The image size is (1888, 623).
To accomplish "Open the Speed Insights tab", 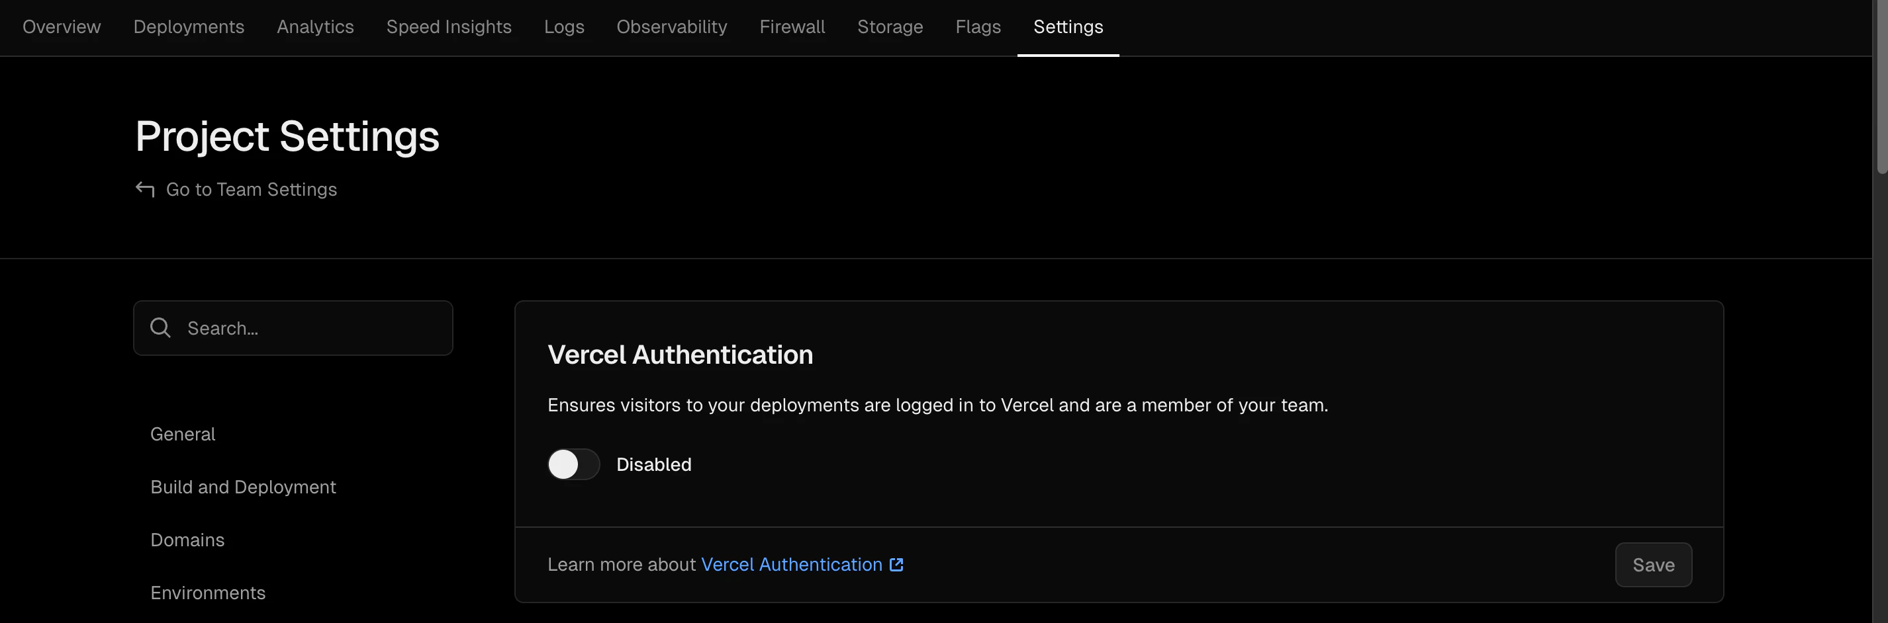I will (x=449, y=27).
